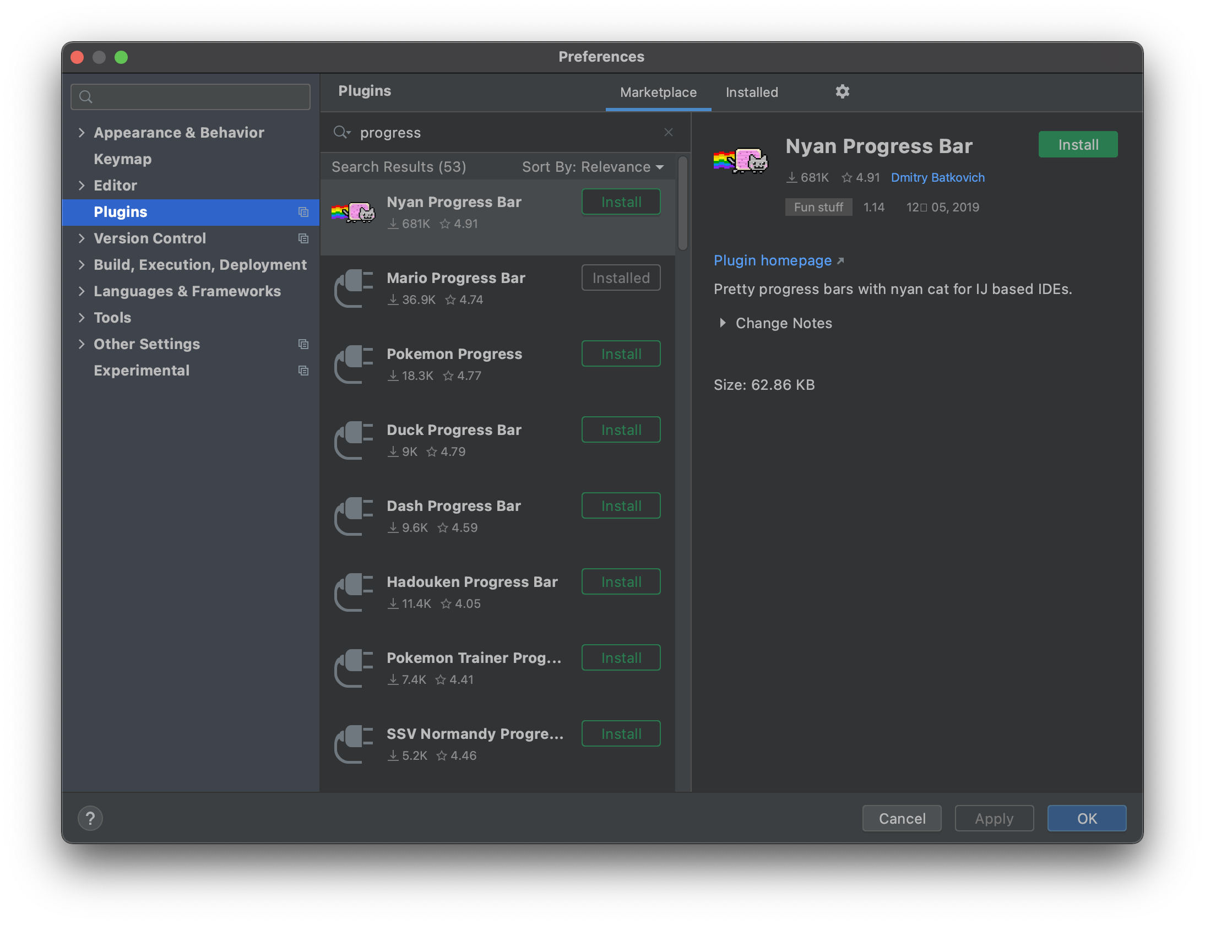Image resolution: width=1205 pixels, height=925 pixels.
Task: Open the Plugin homepage link
Action: coord(772,260)
